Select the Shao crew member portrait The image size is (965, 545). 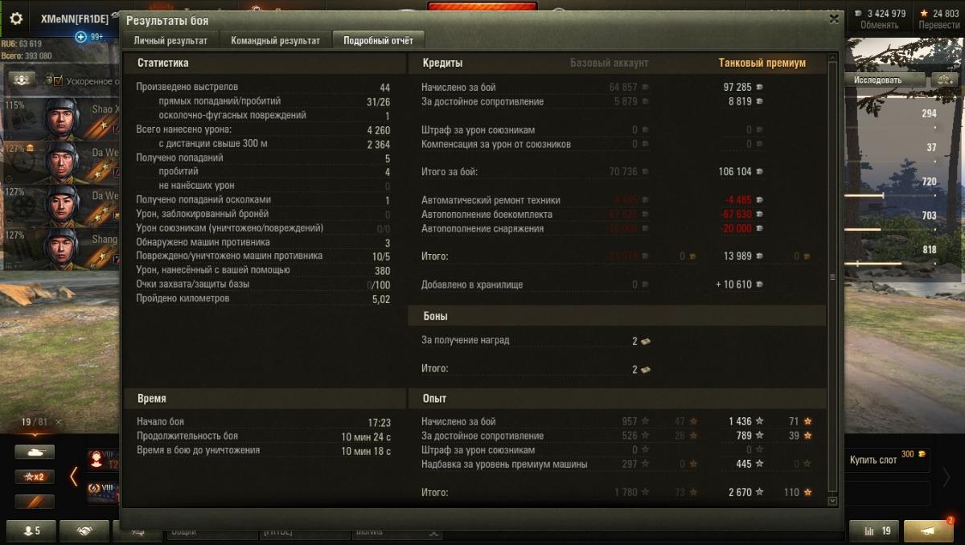coord(60,117)
